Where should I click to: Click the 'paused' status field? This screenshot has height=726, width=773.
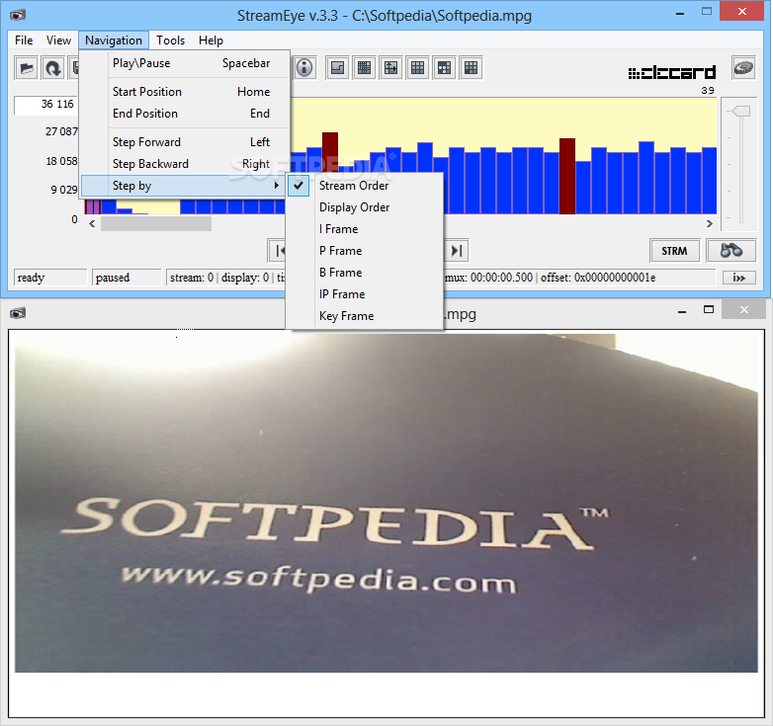127,278
